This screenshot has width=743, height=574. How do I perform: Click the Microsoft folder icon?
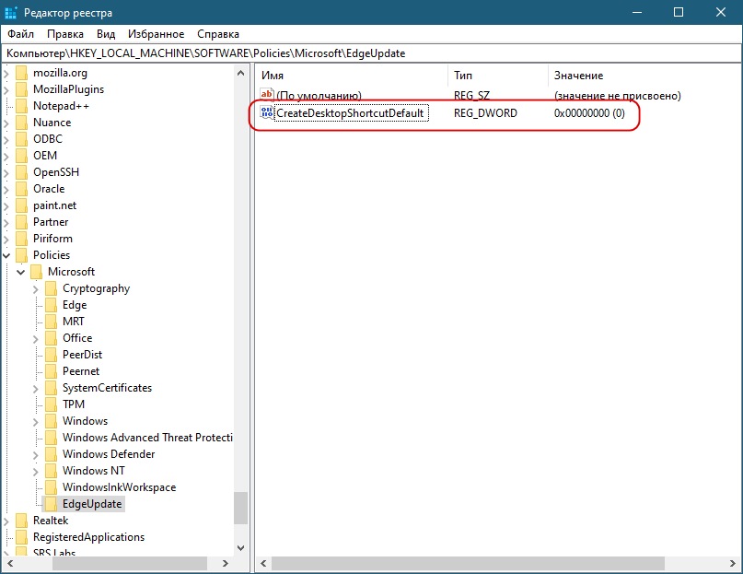click(37, 272)
